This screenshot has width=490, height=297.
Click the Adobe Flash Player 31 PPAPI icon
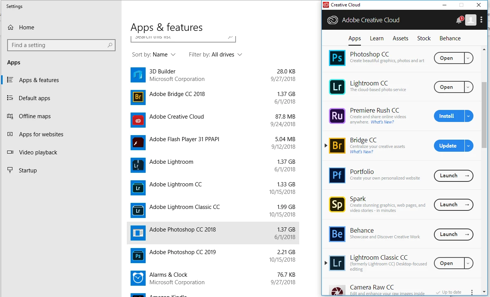pos(138,143)
